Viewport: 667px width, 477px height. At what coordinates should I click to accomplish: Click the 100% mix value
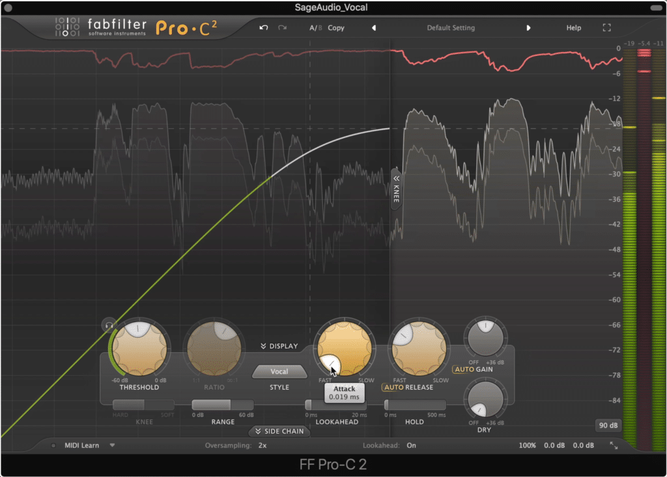pos(527,446)
